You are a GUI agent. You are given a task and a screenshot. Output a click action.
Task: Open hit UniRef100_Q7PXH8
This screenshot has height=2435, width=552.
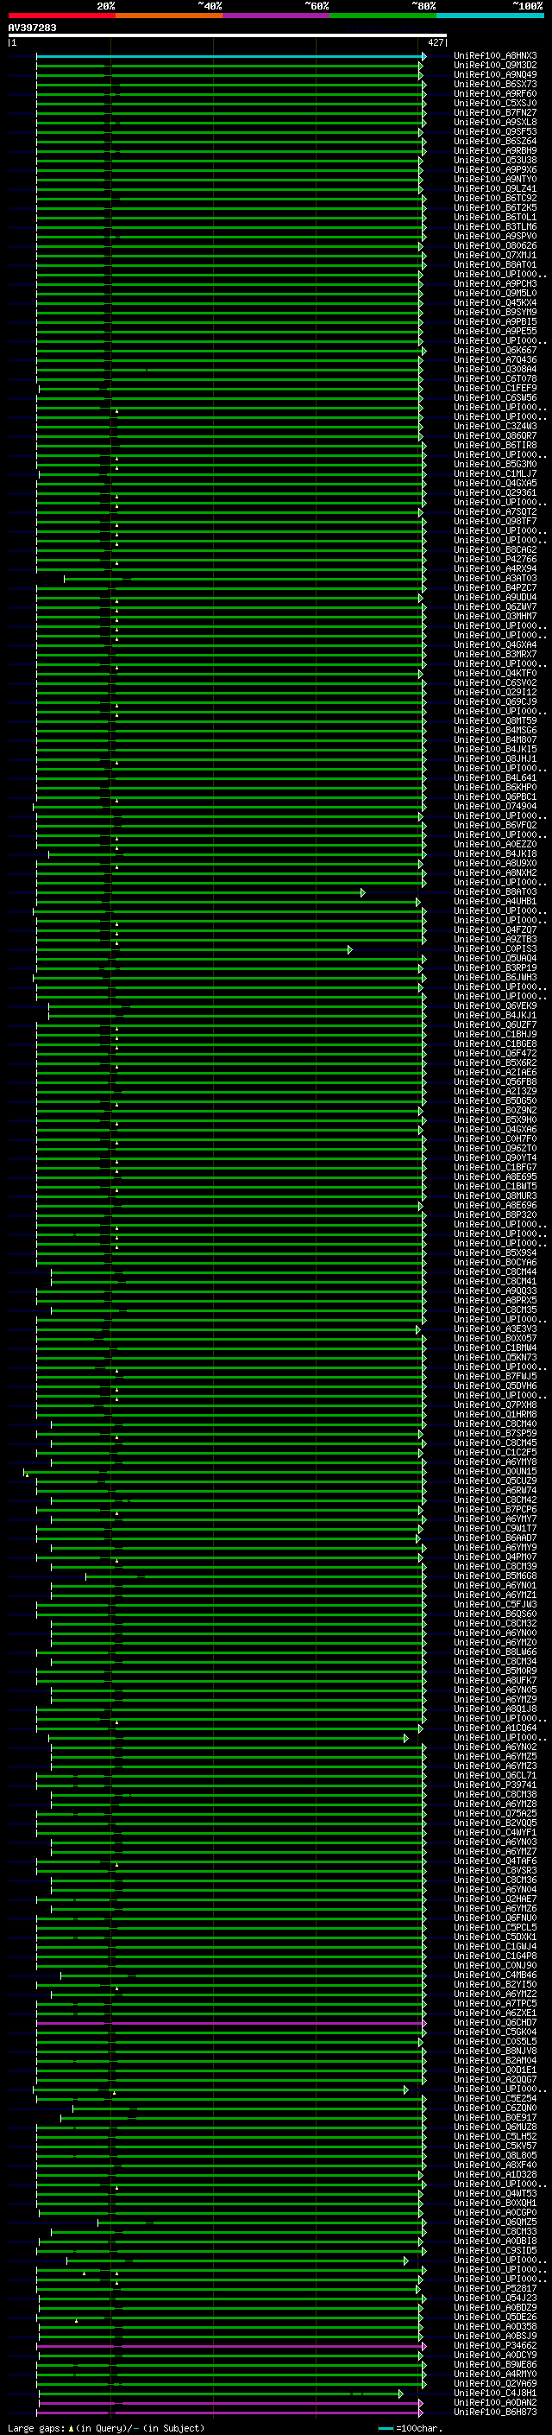tap(495, 1405)
